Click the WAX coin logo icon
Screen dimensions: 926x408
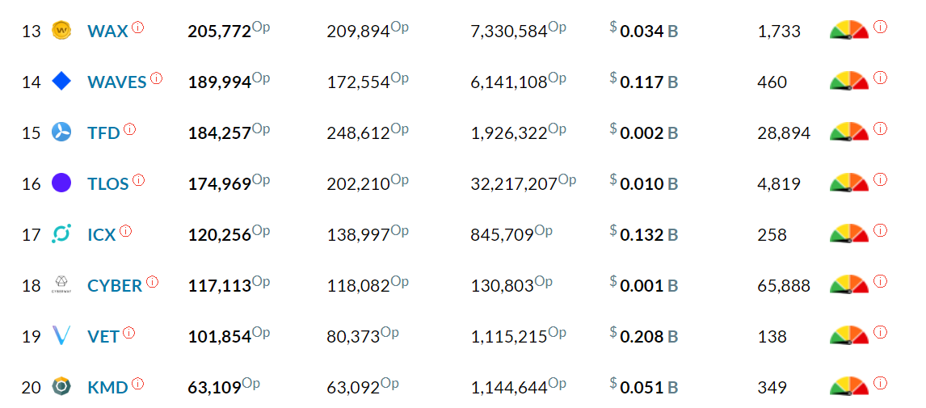point(61,30)
